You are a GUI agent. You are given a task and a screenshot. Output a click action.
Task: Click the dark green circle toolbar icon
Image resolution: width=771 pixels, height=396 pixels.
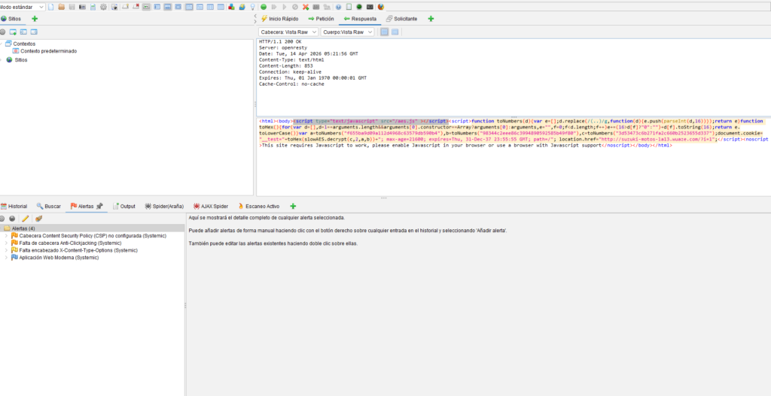[x=359, y=7]
